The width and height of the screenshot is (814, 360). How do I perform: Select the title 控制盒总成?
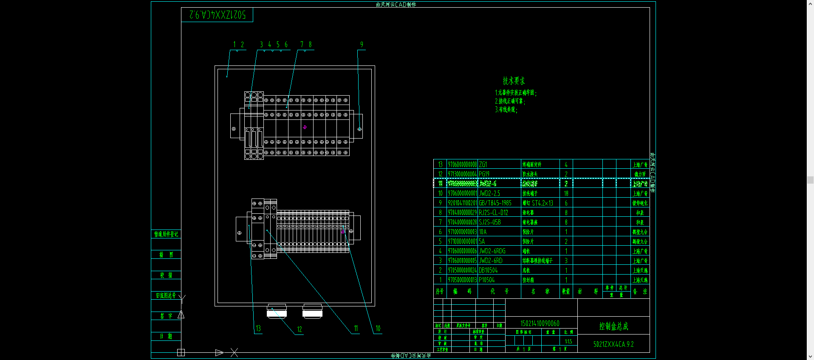[613, 326]
